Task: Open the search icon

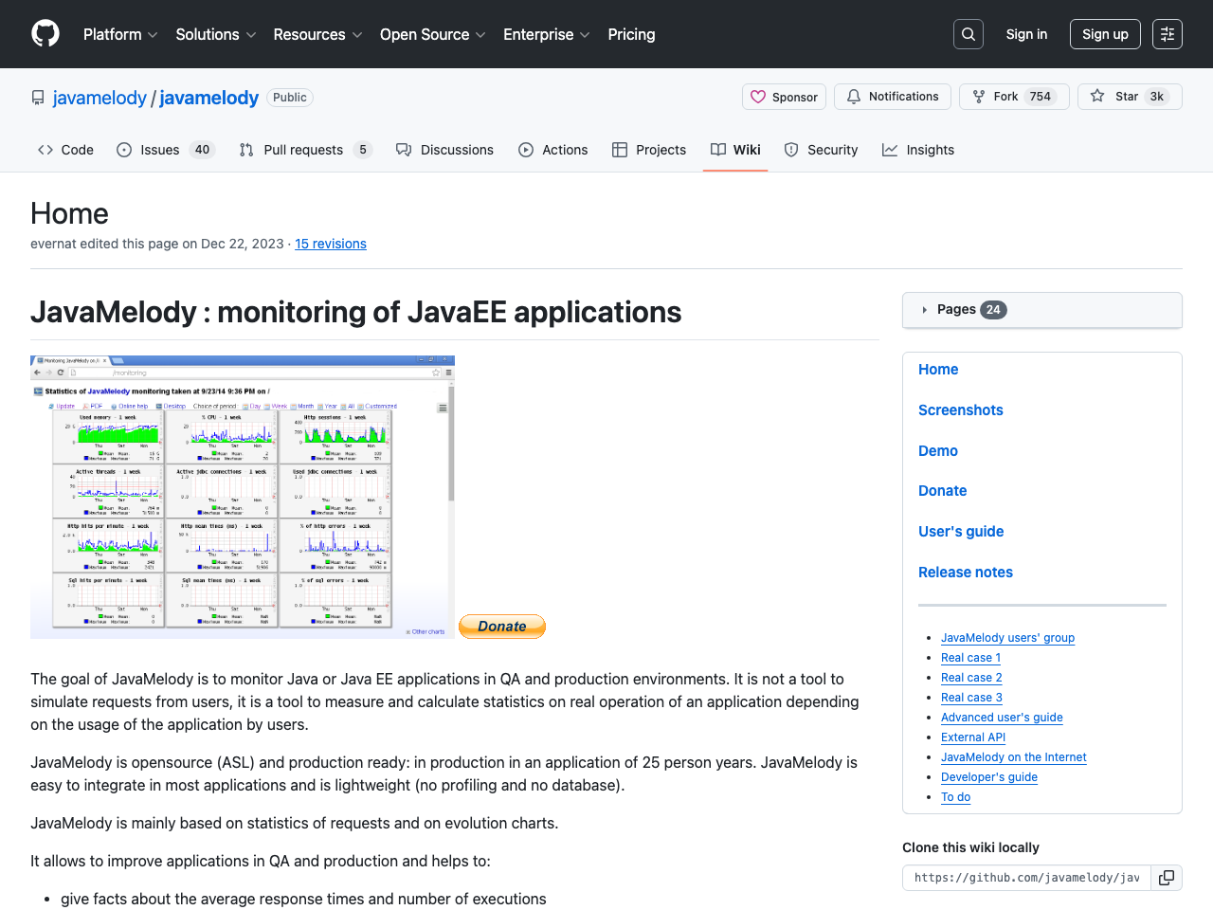Action: (968, 33)
